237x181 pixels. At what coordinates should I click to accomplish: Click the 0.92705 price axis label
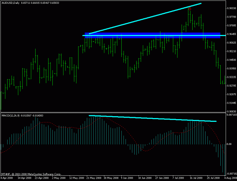[231, 86]
